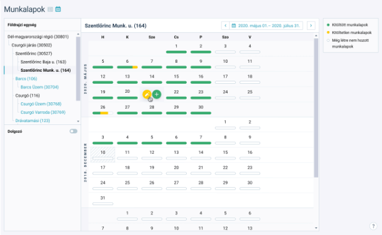Select hatched day 10 cell in December
The width and height of the screenshot is (382, 235).
[x=103, y=154]
